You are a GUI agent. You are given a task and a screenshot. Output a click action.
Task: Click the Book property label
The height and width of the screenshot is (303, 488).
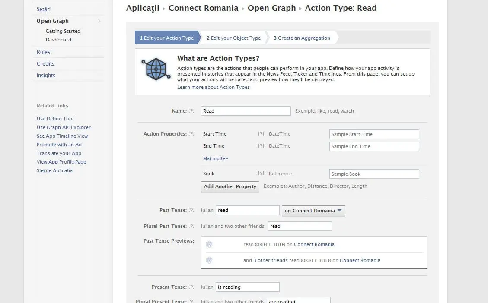[x=208, y=174]
